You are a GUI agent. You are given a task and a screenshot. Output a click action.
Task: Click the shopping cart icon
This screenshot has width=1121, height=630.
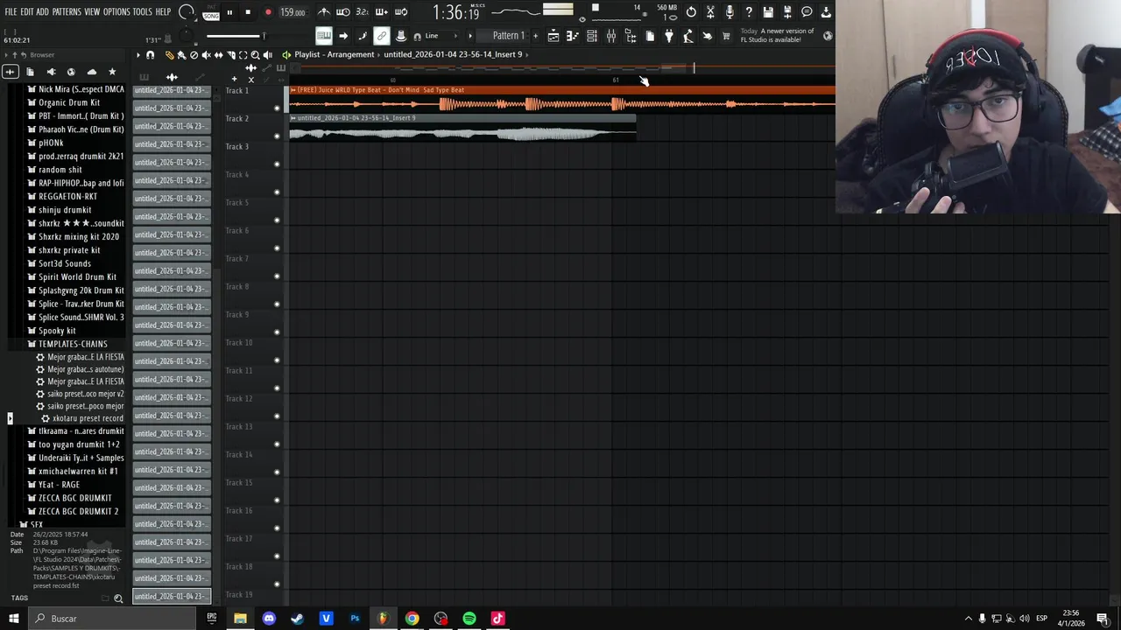tap(726, 36)
